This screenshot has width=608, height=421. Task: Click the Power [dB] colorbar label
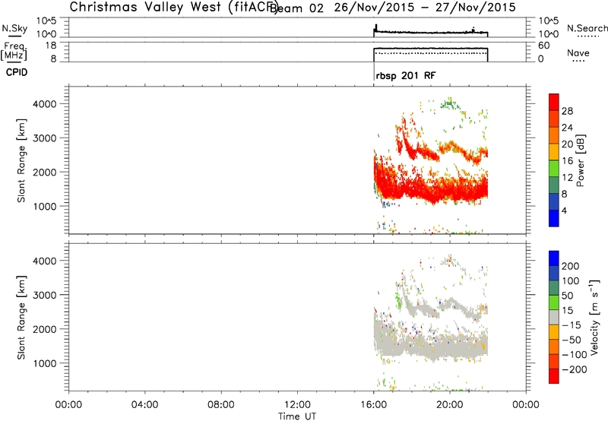coord(581,160)
